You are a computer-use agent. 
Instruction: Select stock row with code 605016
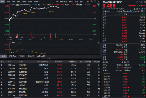point(50,82)
